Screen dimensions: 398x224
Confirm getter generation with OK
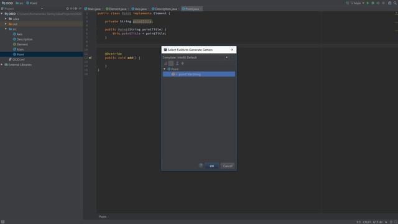tap(211, 166)
